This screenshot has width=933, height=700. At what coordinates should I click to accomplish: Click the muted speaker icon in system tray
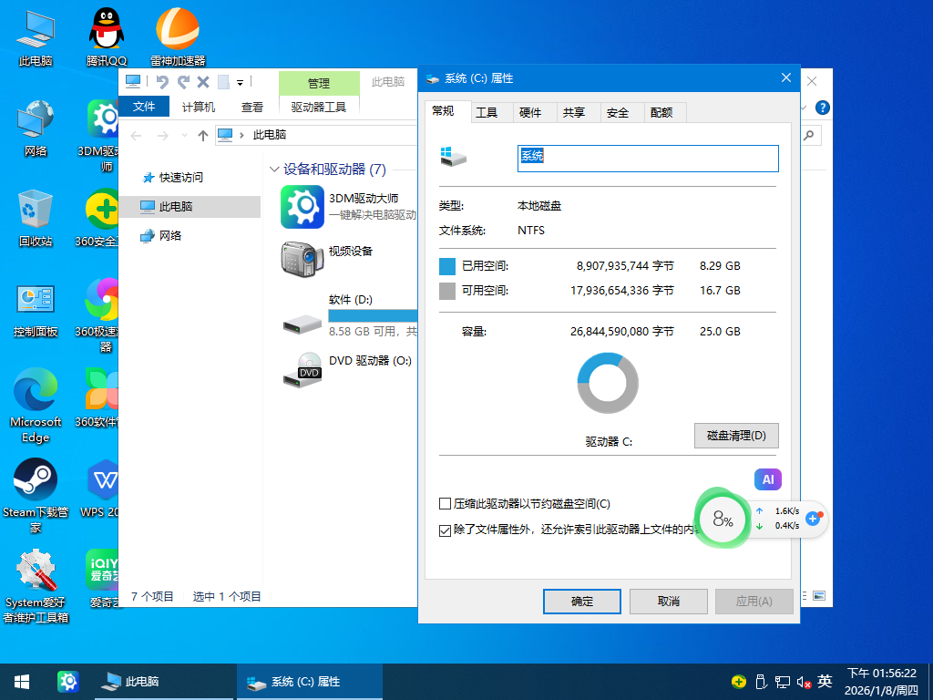click(x=804, y=682)
